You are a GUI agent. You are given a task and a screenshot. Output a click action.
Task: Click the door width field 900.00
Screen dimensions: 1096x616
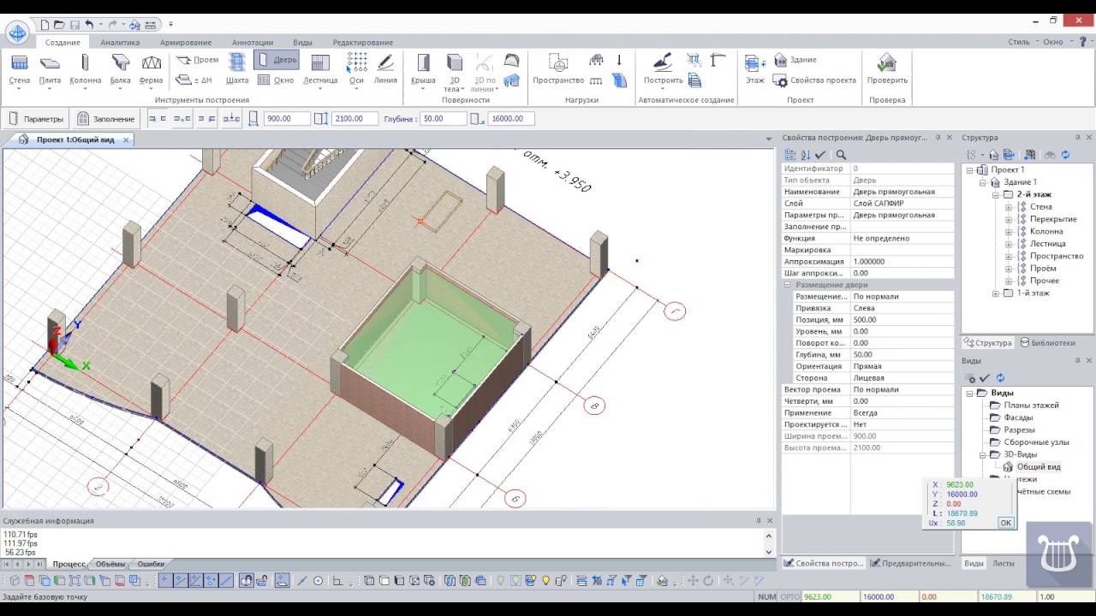287,119
